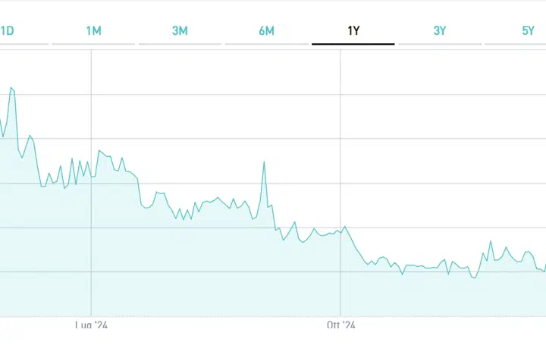
Task: Choose the 6M range tab
Action: 266,31
